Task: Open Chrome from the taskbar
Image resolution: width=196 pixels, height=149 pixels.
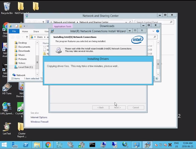Action: pos(48,145)
